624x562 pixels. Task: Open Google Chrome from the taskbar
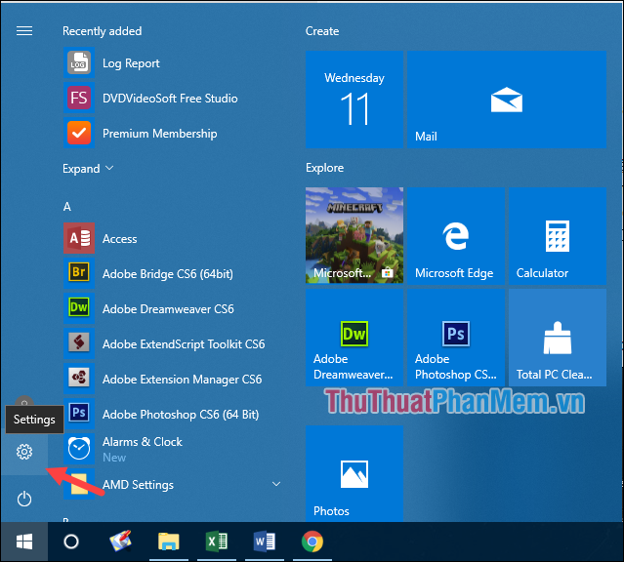coord(312,542)
